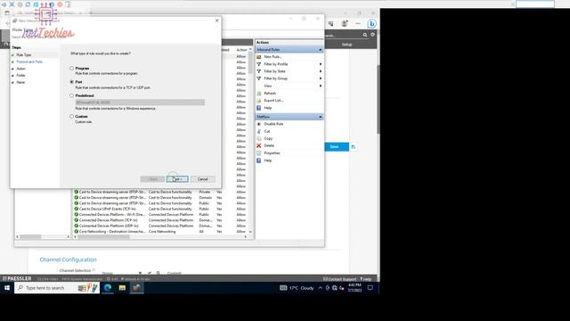Open the Windows Start menu

[x=7, y=288]
